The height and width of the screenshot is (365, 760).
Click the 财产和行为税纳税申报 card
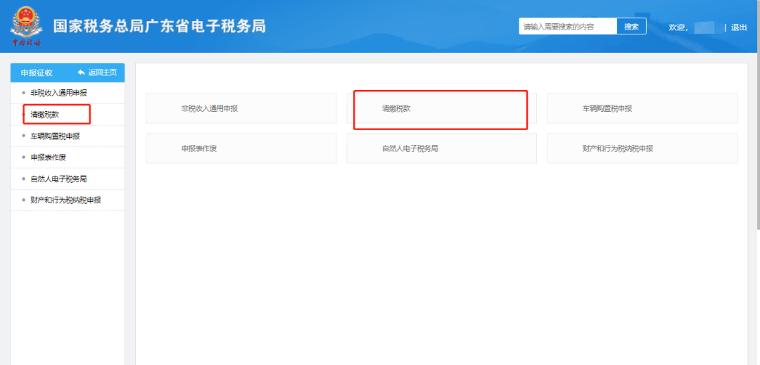(x=642, y=148)
